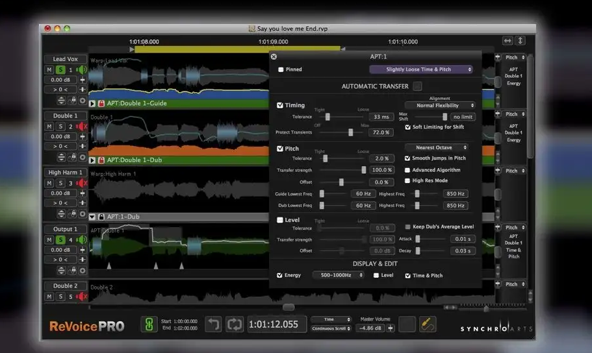Click the yellow pencil tool icon

(428, 324)
